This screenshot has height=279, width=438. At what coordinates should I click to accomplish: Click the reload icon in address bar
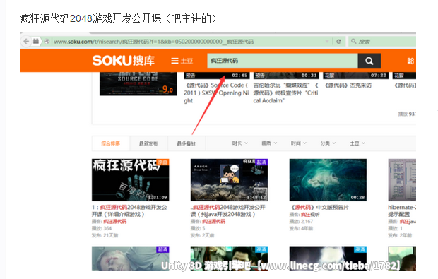point(338,42)
